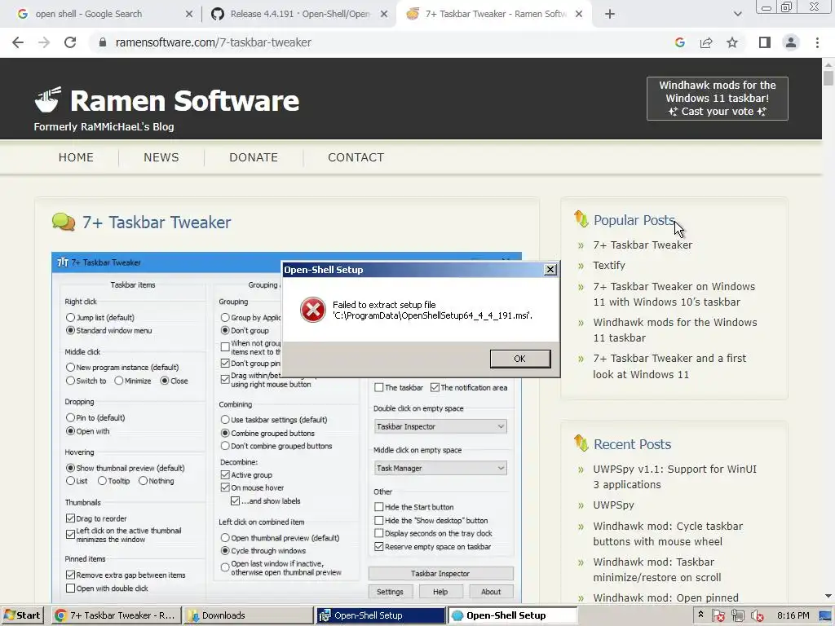The height and width of the screenshot is (626, 835).
Task: Share this page icon
Action: tap(706, 42)
